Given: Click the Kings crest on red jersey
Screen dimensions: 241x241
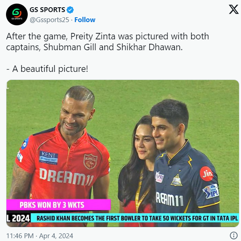Looking at the screenshot, I should point(90,161).
